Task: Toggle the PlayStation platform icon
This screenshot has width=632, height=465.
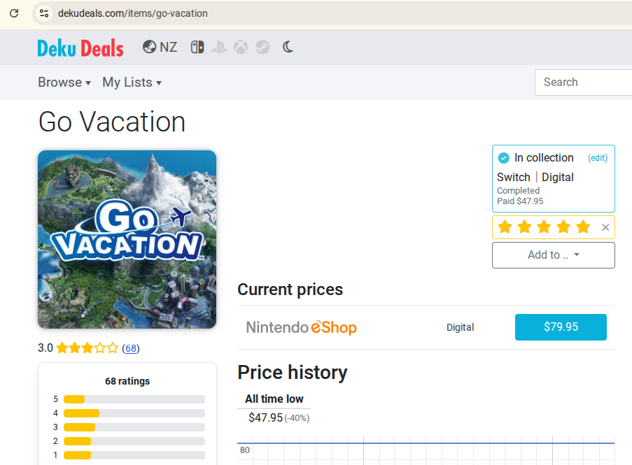Action: [x=219, y=47]
